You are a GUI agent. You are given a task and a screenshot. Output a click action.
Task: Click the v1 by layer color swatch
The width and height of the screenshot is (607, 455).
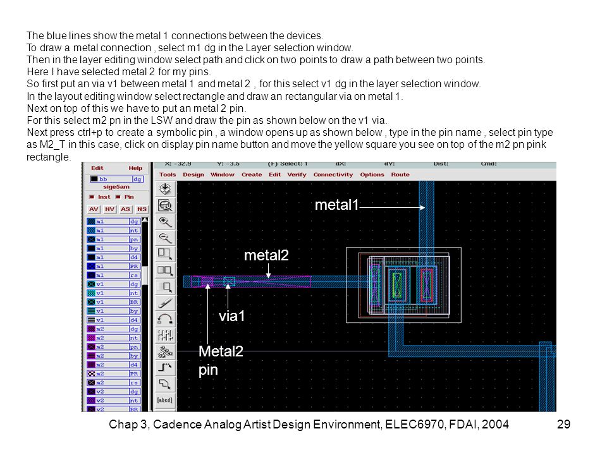(91, 311)
